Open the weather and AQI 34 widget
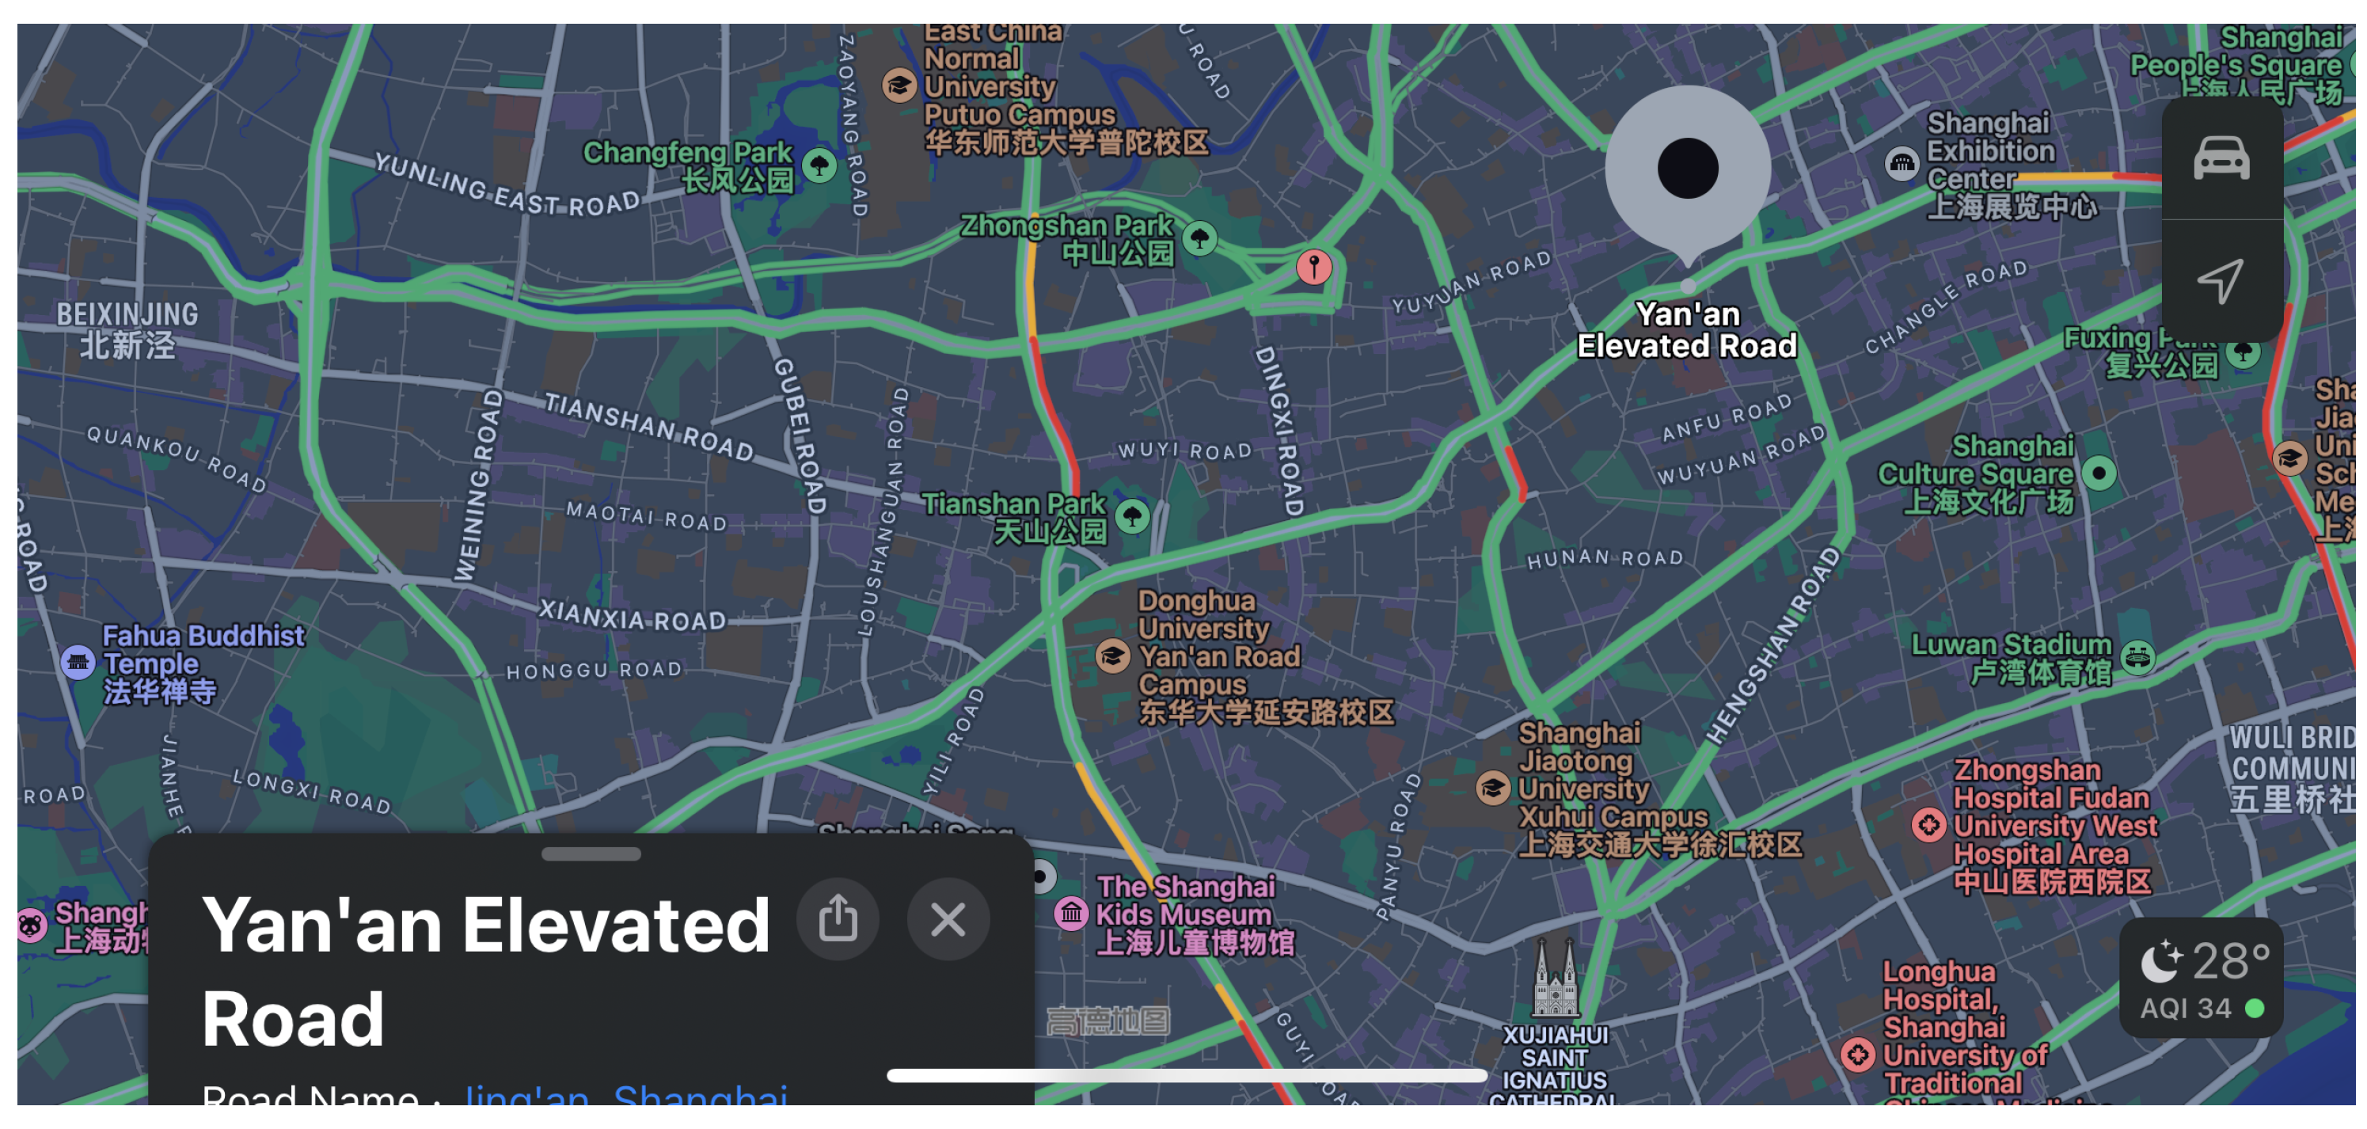 pyautogui.click(x=2201, y=979)
